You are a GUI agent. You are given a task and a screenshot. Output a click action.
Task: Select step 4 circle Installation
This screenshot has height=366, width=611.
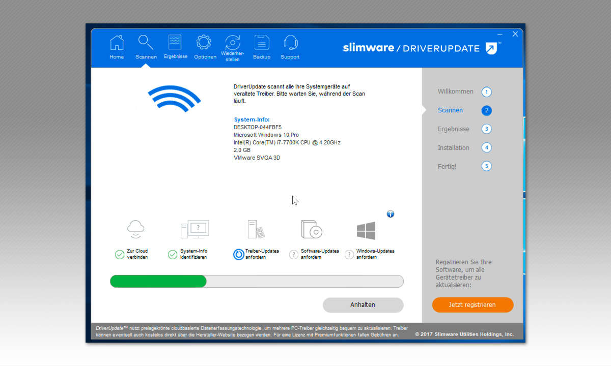point(486,148)
